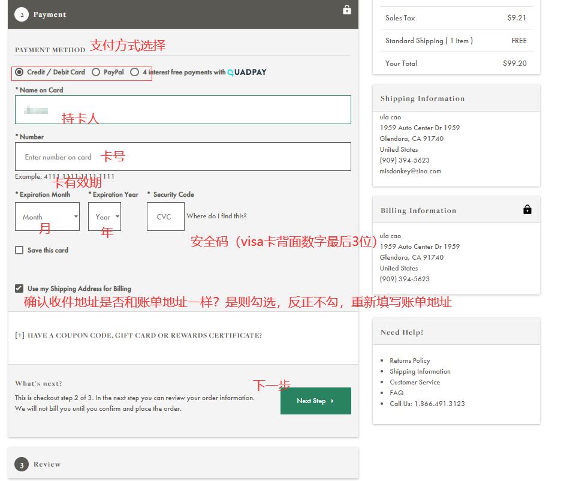The width and height of the screenshot is (561, 481).
Task: Click the lock icon beside Billing Information
Action: tap(527, 209)
